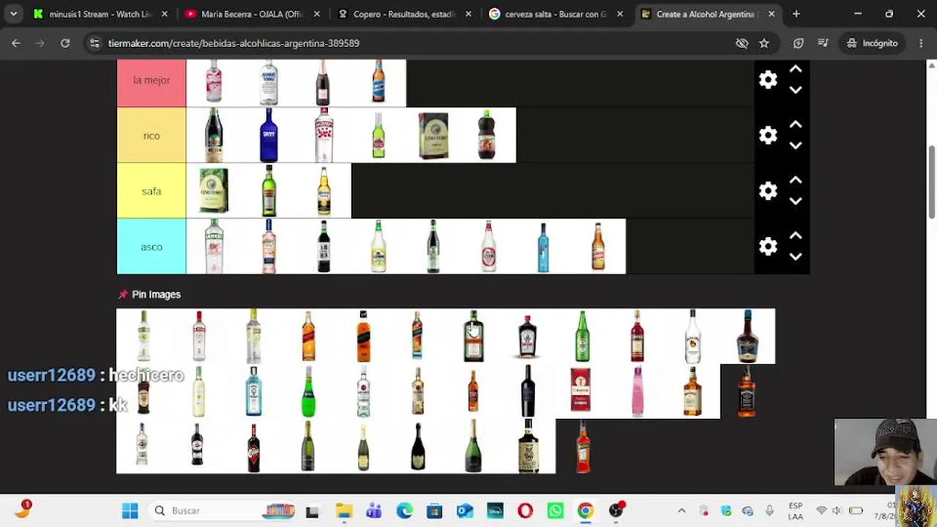Select the "Create a Alcohol Argentina" TierMaker tab

coord(707,14)
